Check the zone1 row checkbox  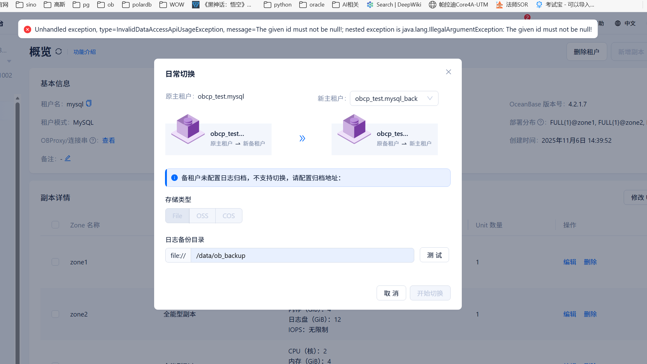pos(55,262)
